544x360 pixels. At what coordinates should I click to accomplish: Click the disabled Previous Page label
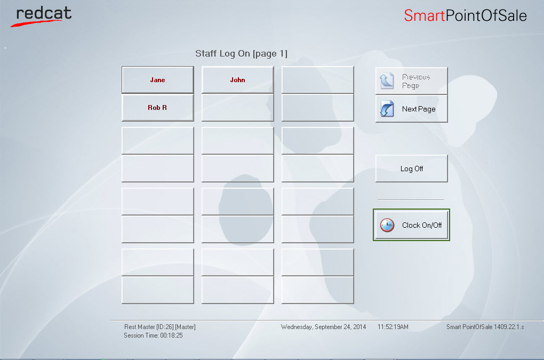(416, 81)
